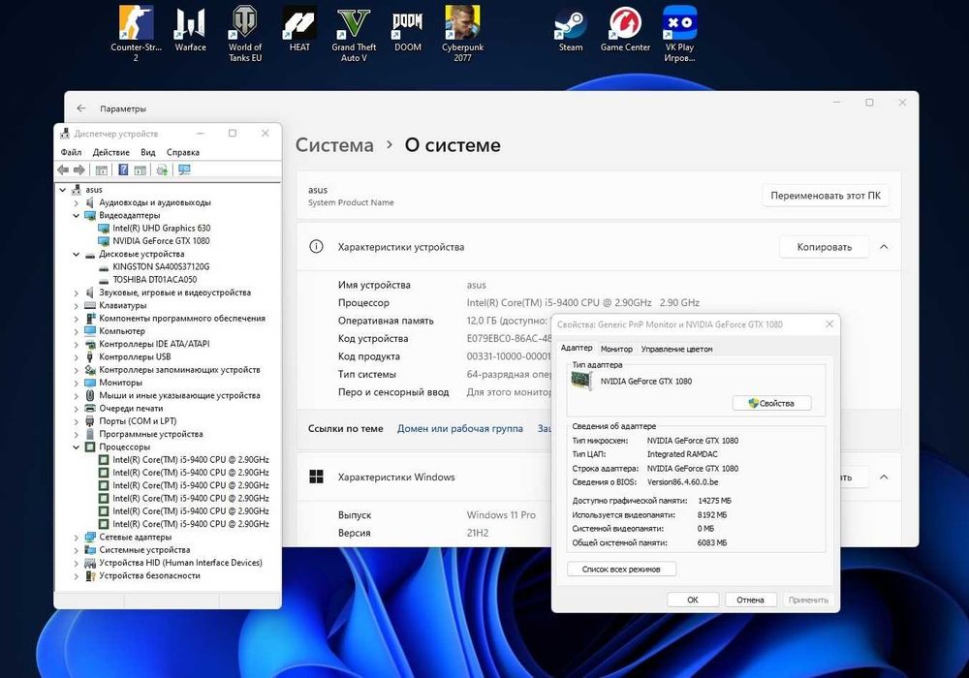This screenshot has height=678, width=969.
Task: Launch Steam from the desktop
Action: [571, 29]
